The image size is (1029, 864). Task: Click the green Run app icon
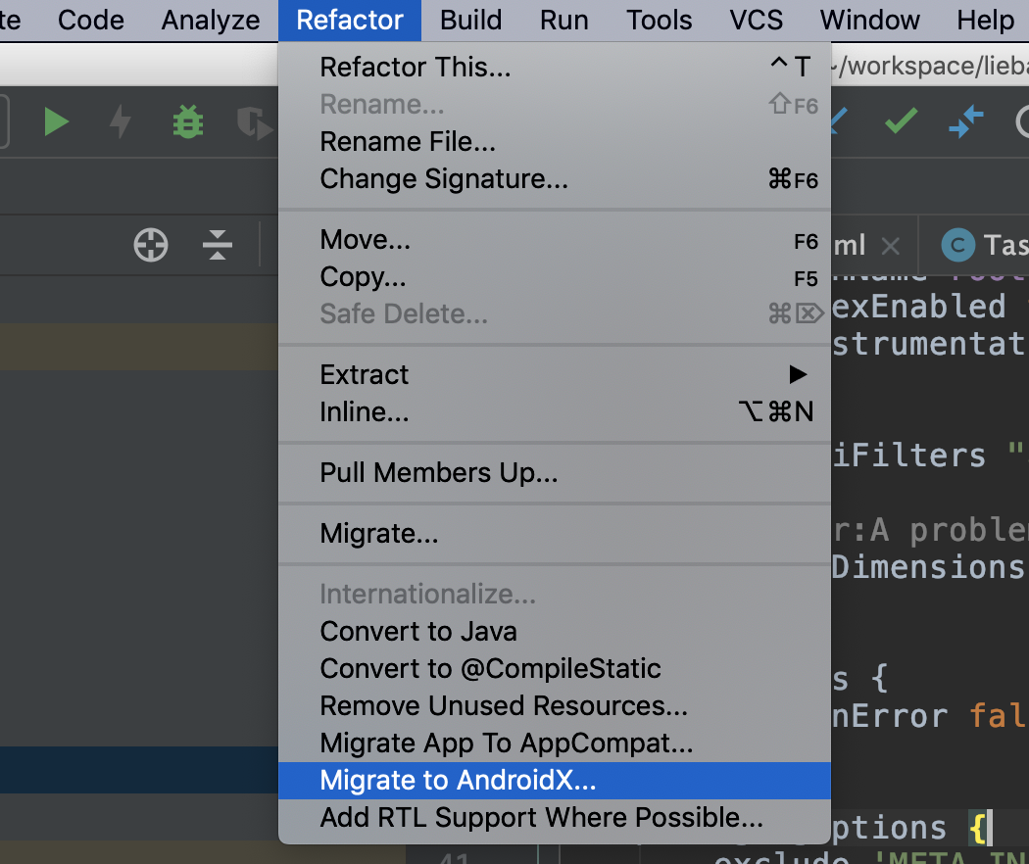(56, 121)
